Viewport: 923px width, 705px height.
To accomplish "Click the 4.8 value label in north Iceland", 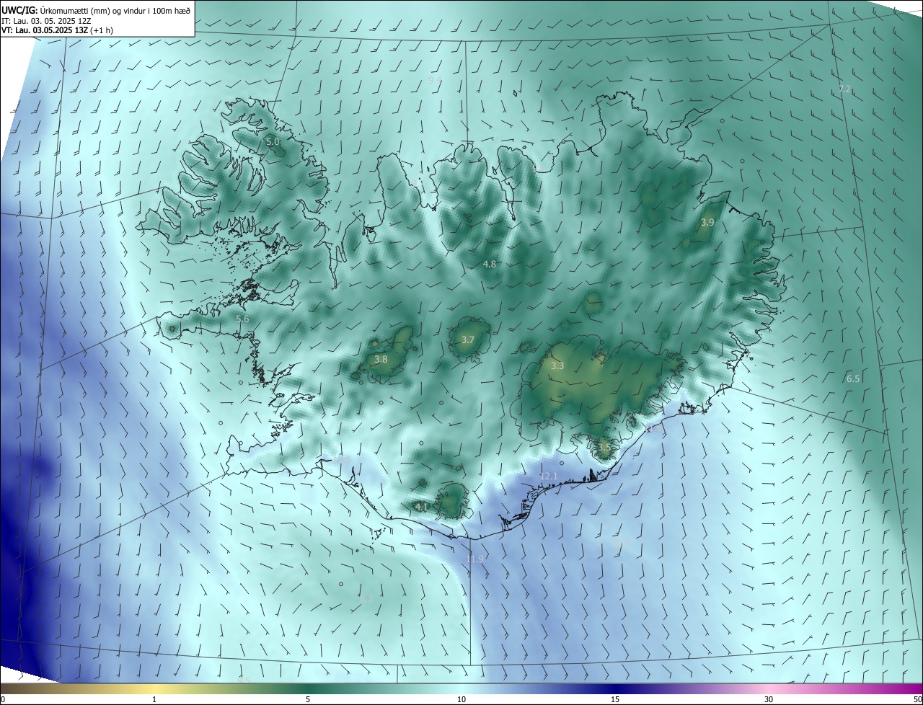I will [x=490, y=265].
